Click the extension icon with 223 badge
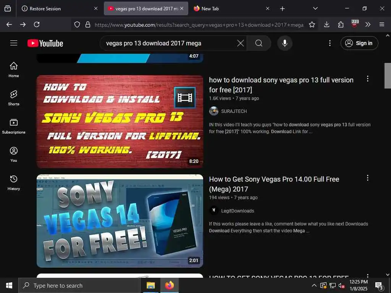The height and width of the screenshot is (293, 391). pyautogui.click(x=355, y=24)
